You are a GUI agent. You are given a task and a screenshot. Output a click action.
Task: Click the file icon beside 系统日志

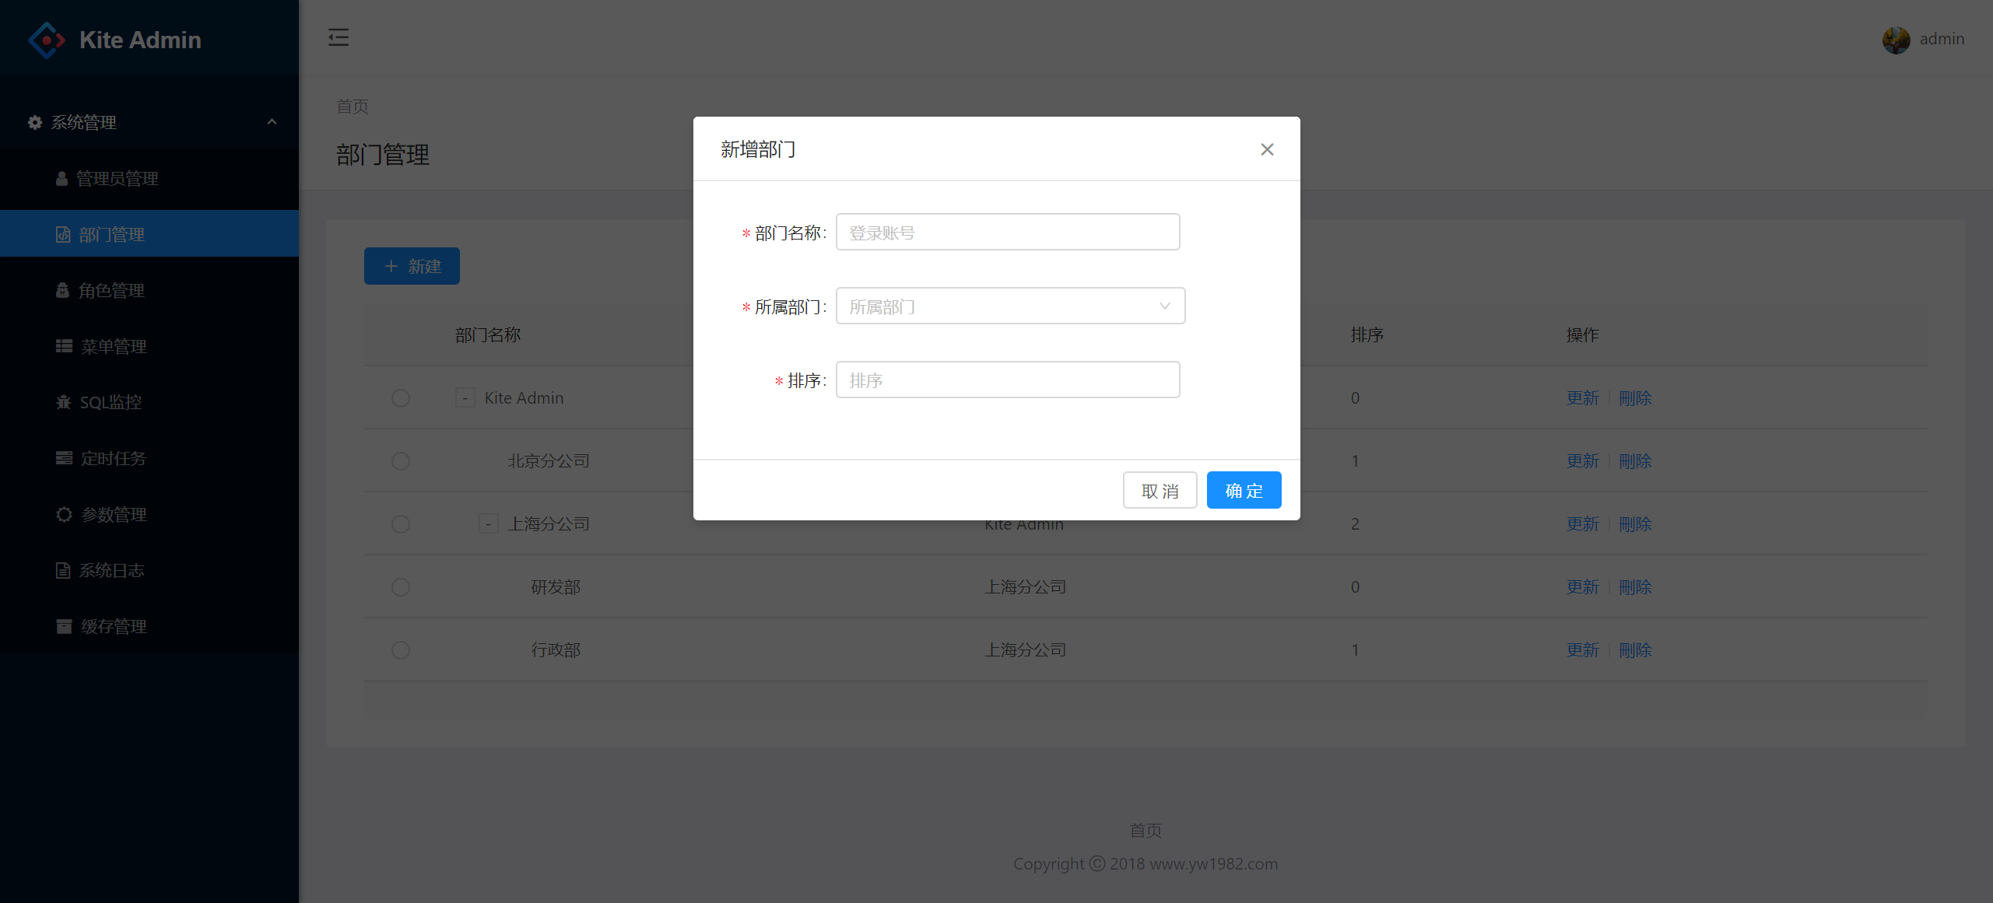63,570
